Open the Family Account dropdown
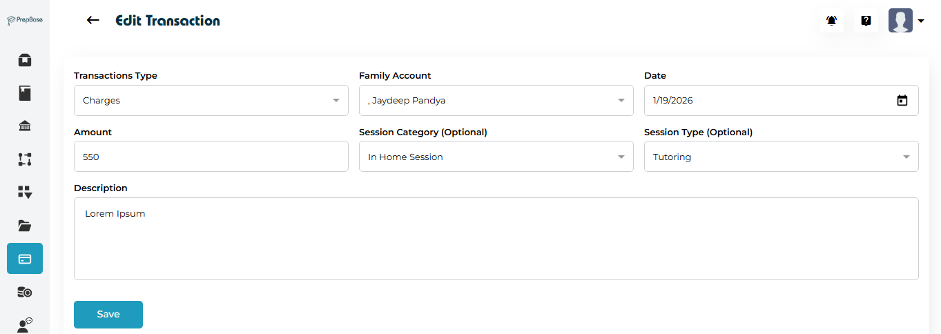The width and height of the screenshot is (941, 334). click(496, 101)
